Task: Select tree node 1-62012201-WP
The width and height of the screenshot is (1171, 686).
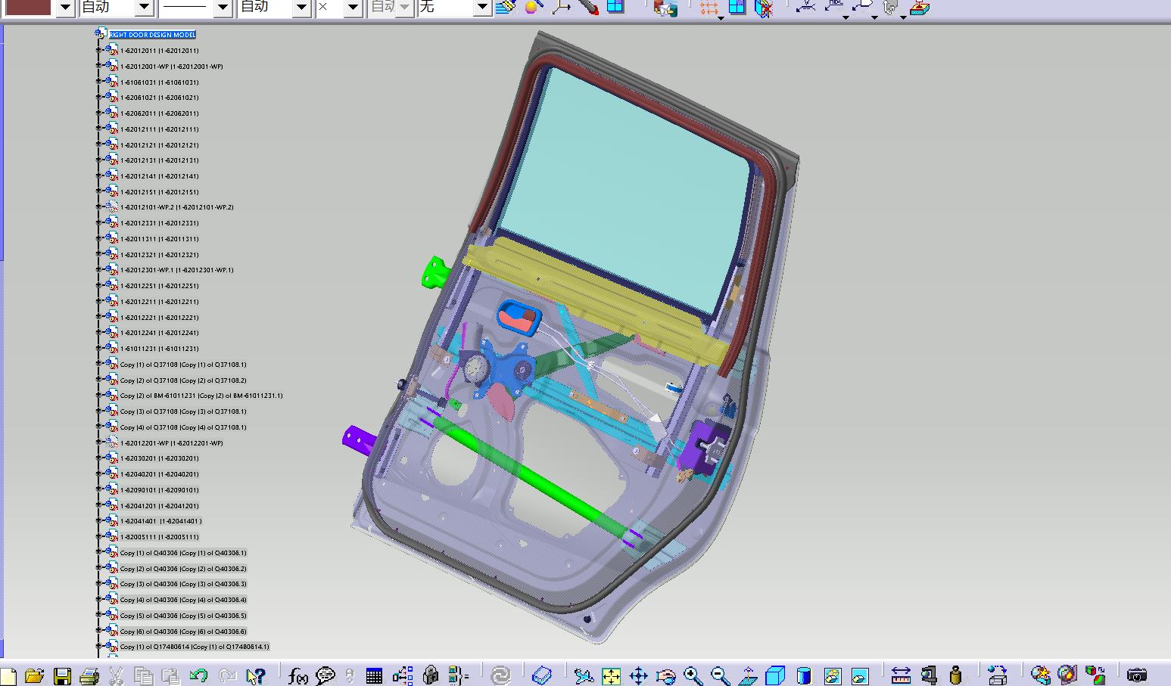Action: coord(172,443)
